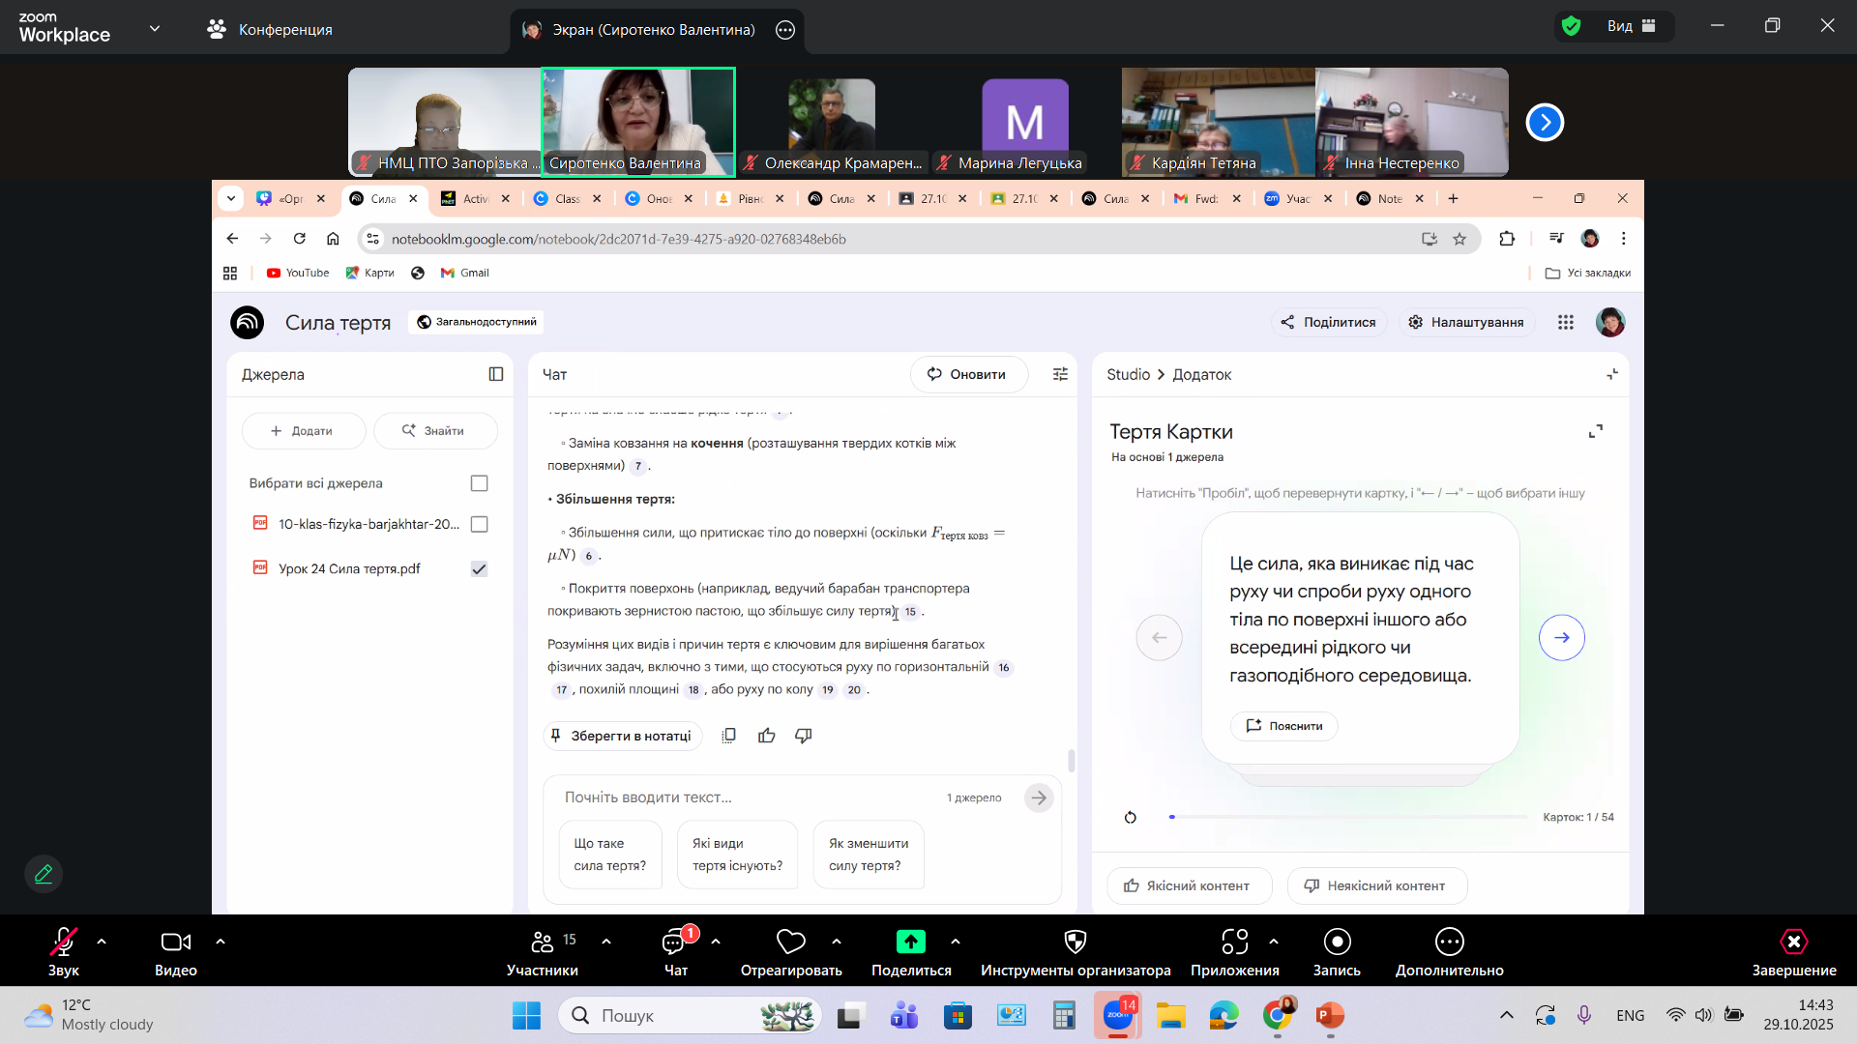Go to next flashcard with right arrow
This screenshot has width=1857, height=1044.
[x=1561, y=638]
